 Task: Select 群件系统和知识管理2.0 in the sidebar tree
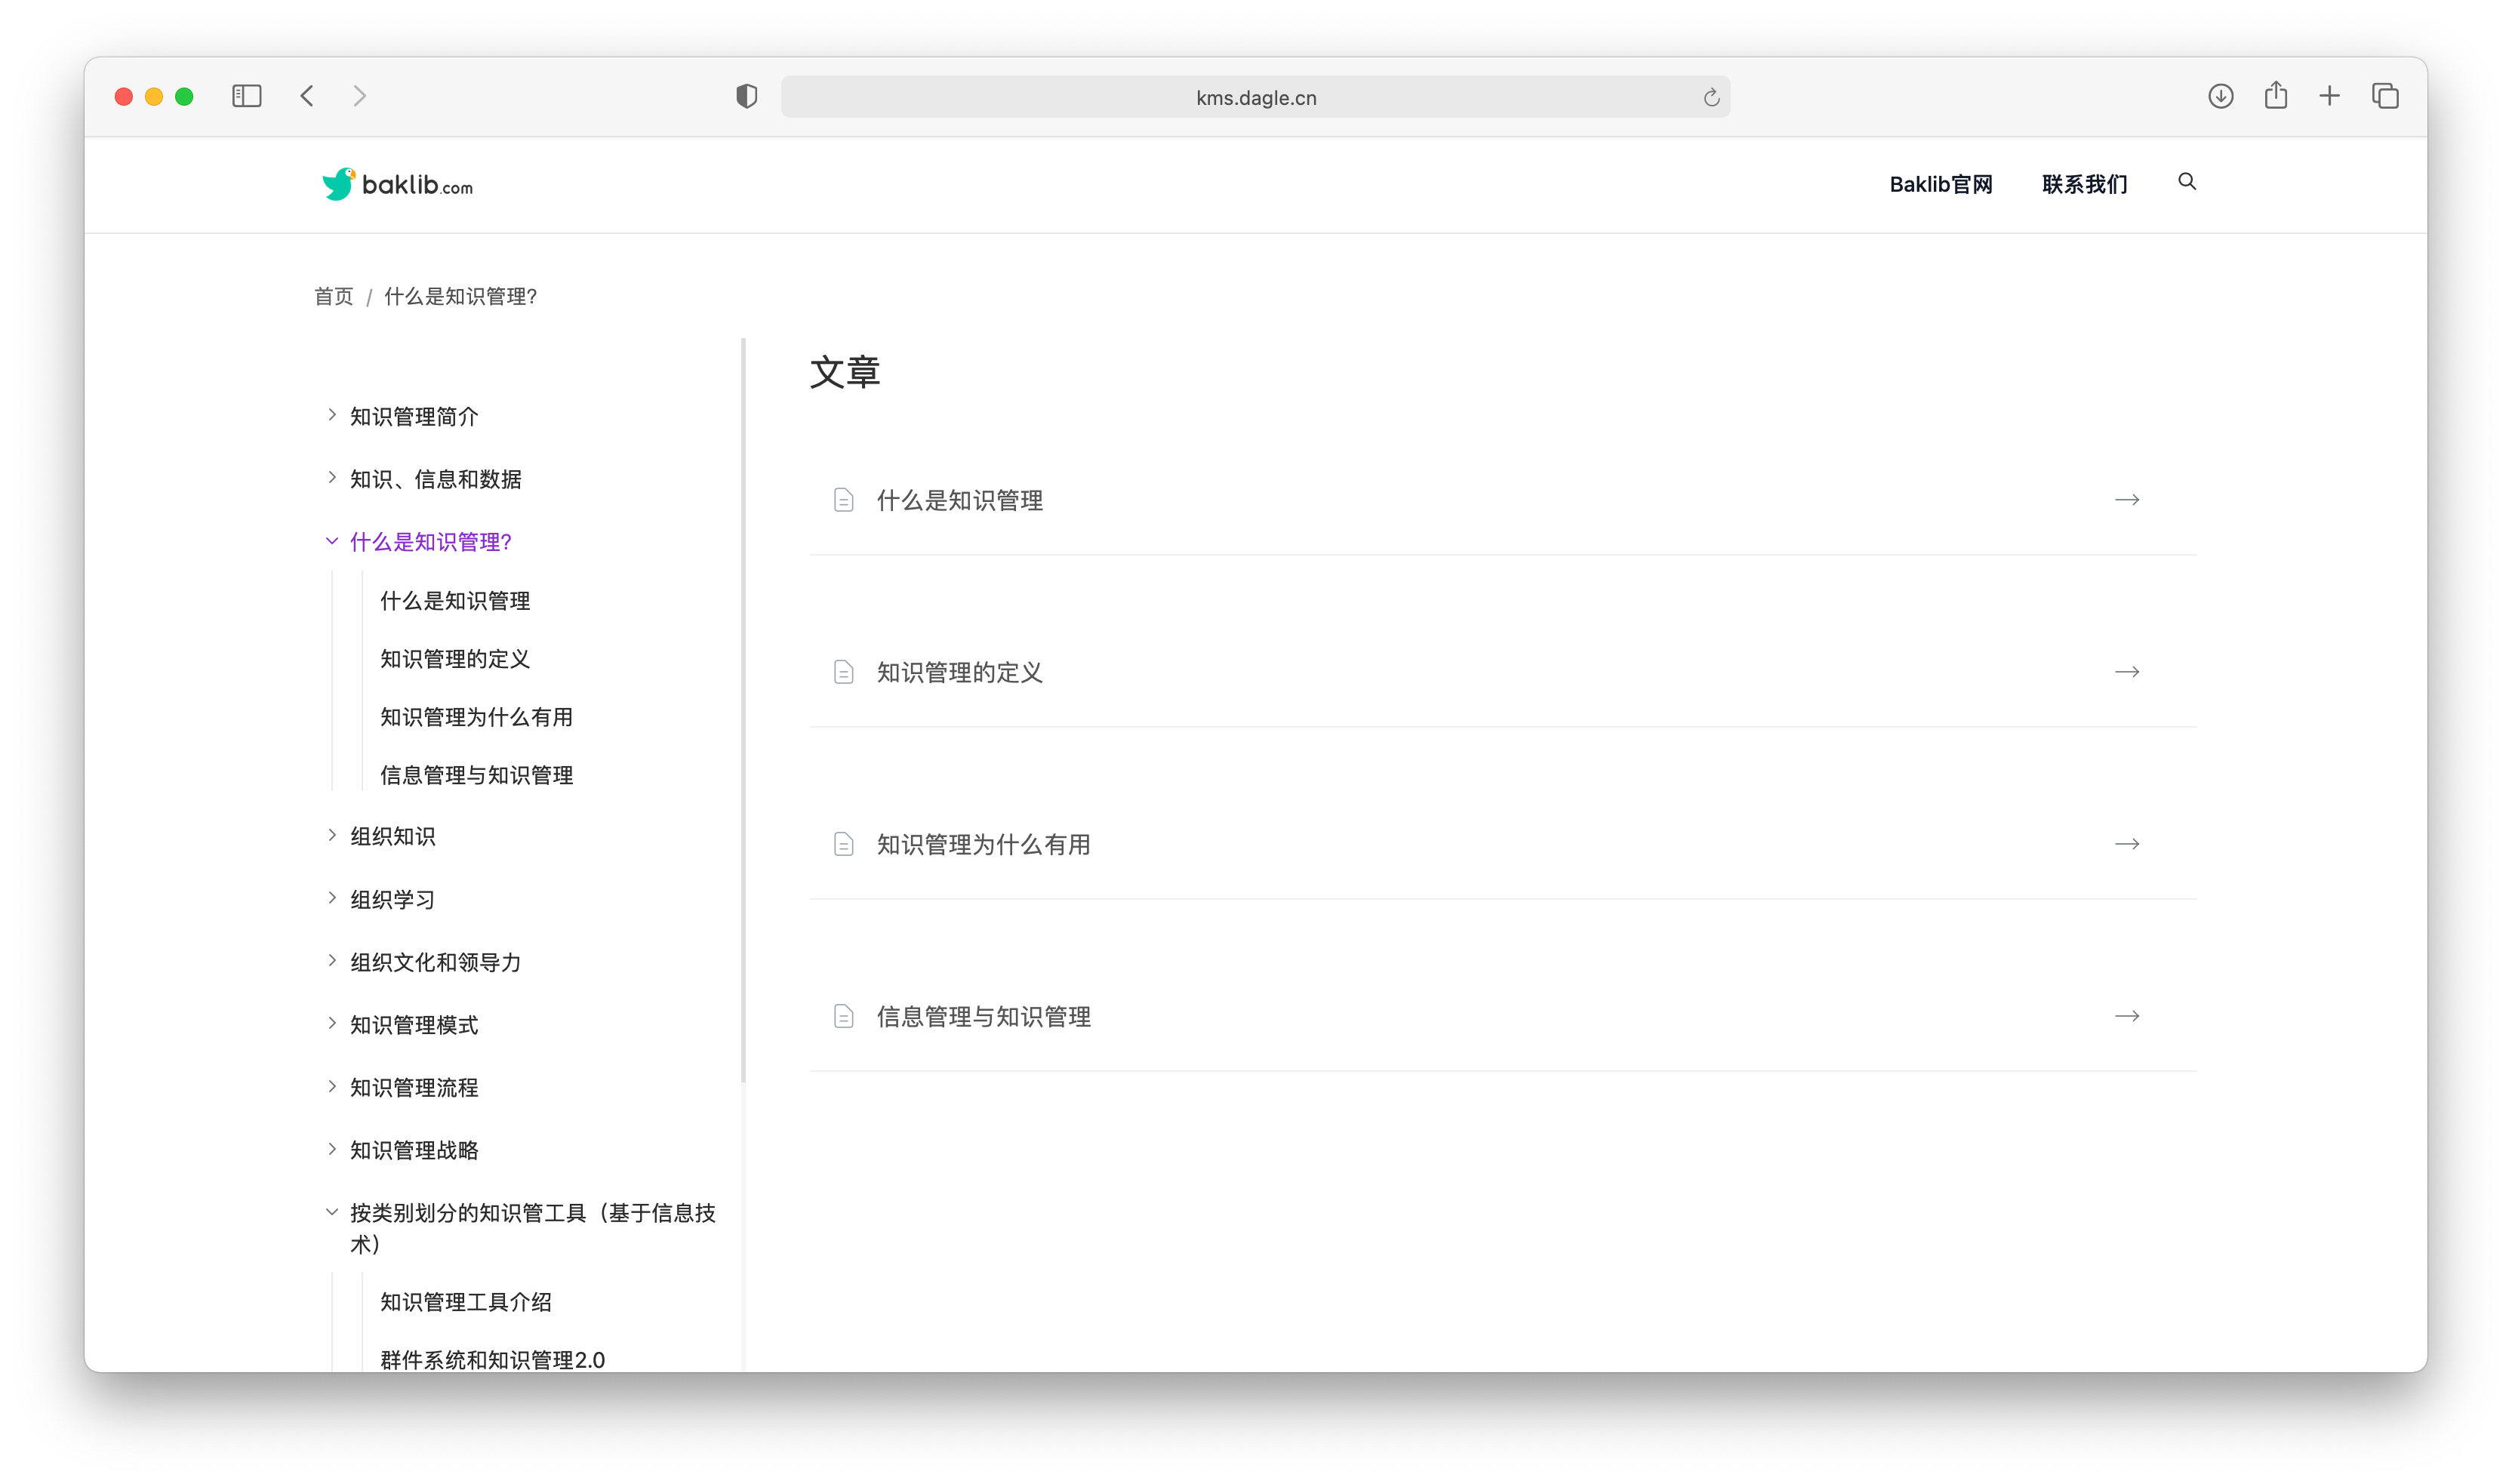(x=492, y=1359)
